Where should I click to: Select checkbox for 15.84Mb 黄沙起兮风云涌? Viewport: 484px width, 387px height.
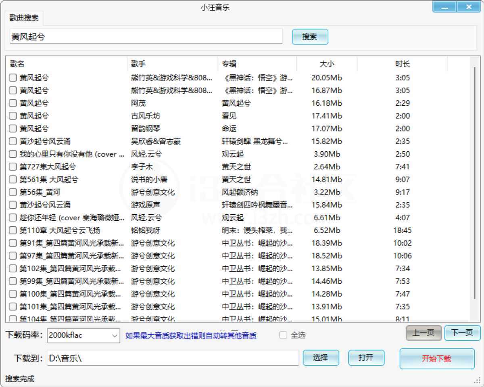[13, 205]
